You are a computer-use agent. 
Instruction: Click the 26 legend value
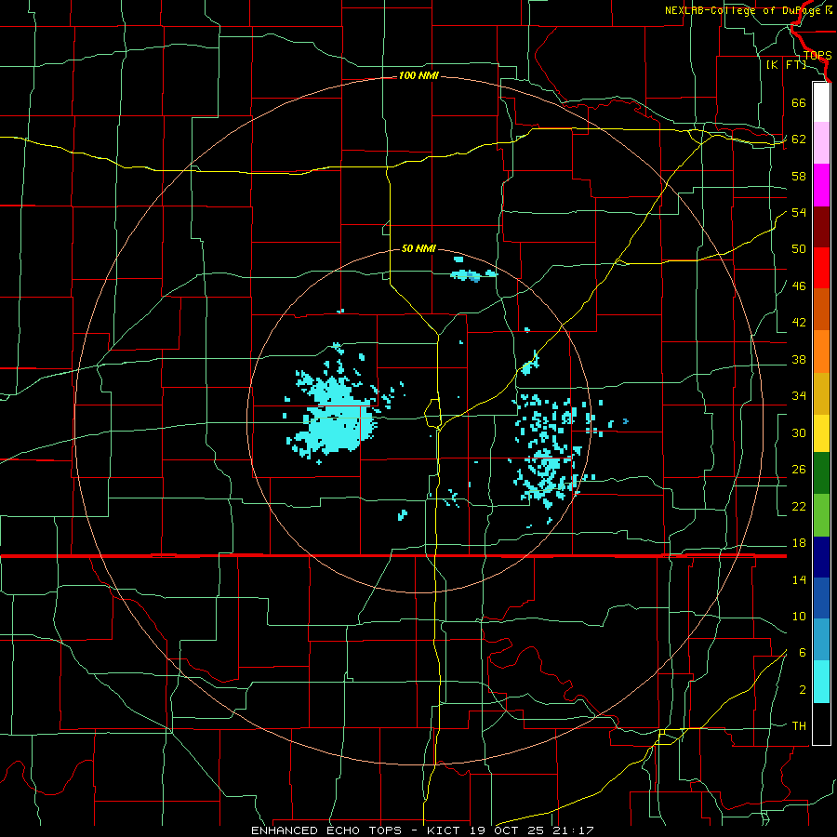pos(799,470)
